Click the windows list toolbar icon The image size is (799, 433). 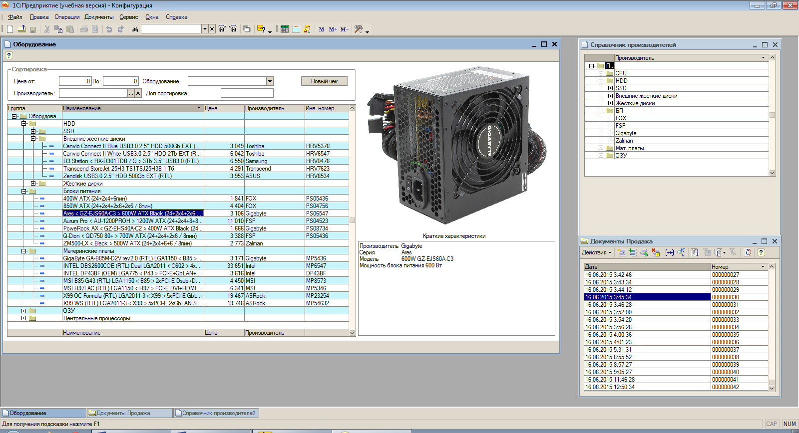tap(247, 29)
